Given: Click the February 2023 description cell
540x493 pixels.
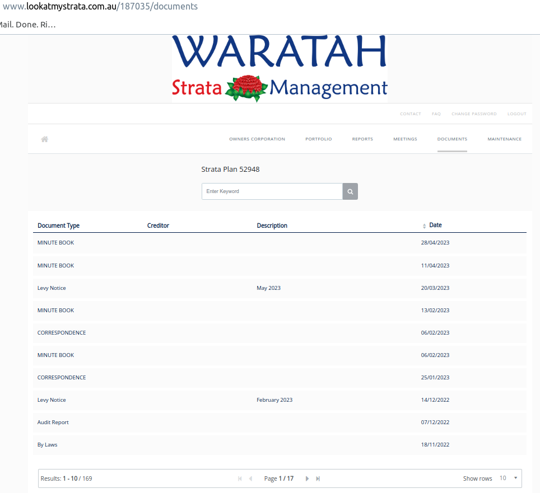Looking at the screenshot, I should pos(274,400).
